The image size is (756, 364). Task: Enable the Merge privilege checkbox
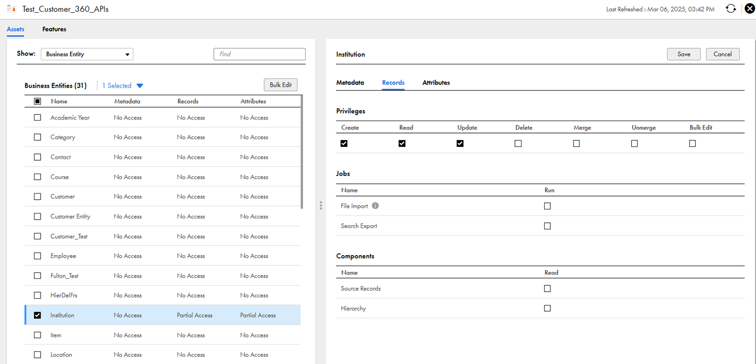(x=577, y=144)
